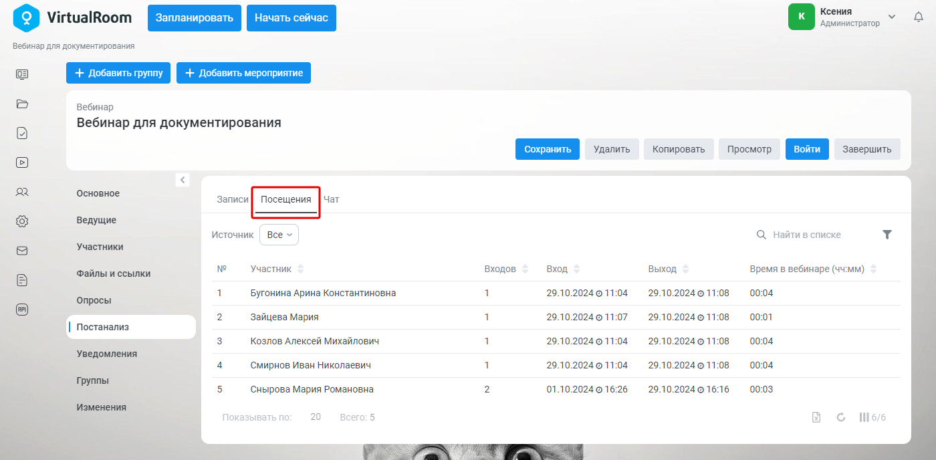The width and height of the screenshot is (936, 460).
Task: Select the Посещения tab
Action: pos(286,199)
